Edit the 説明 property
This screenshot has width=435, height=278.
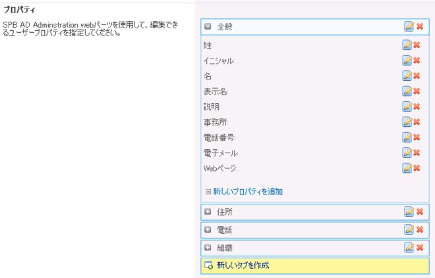pos(407,106)
